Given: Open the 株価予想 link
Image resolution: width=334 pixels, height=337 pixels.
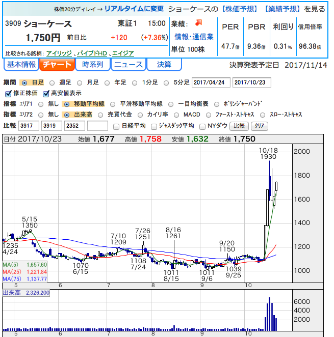Looking at the screenshot, I should pos(240,9).
